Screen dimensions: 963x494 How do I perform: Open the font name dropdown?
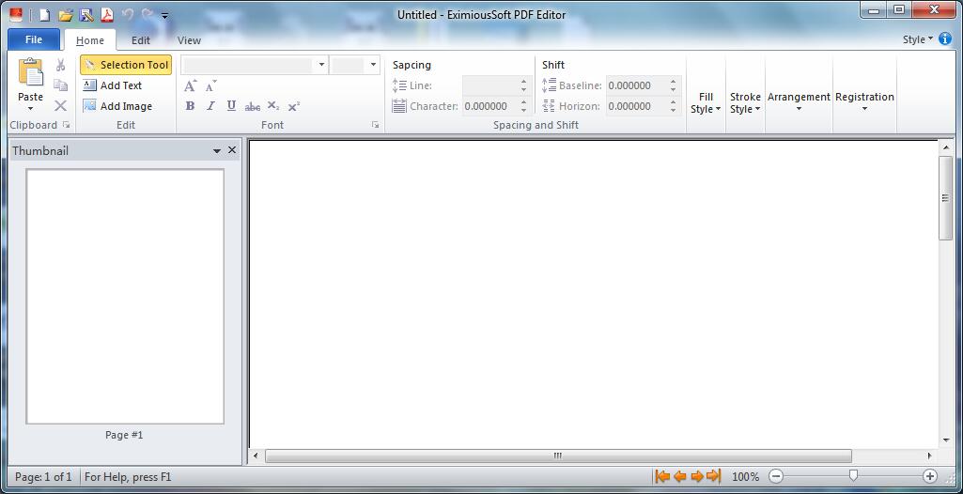tap(321, 65)
